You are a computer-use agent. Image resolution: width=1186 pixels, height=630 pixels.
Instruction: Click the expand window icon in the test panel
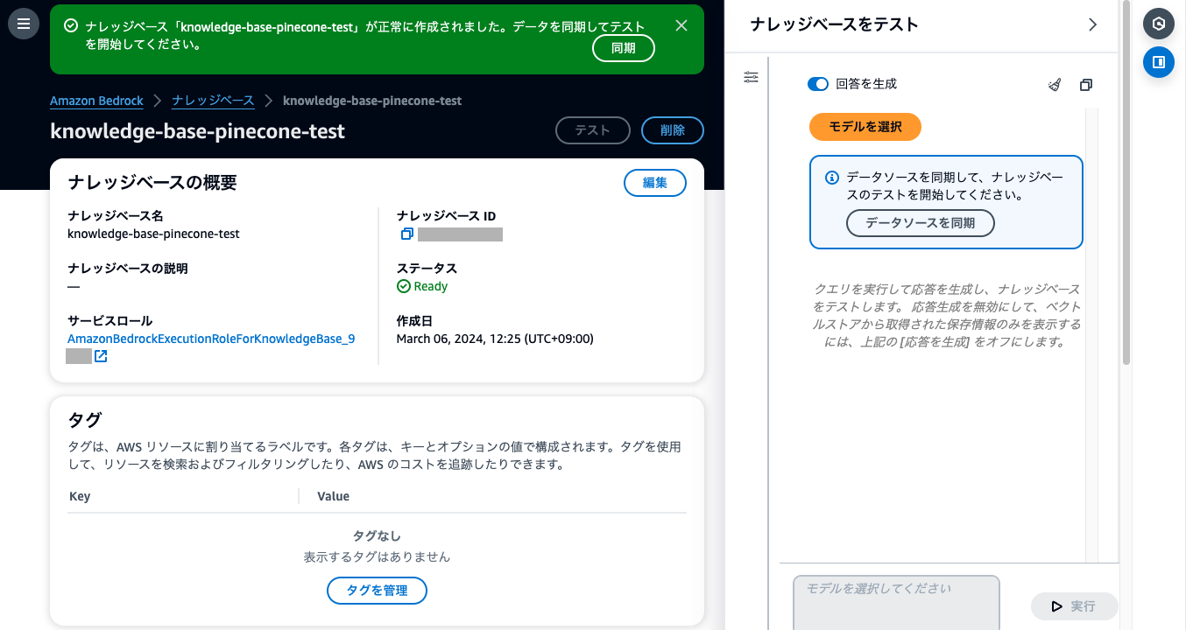[x=1086, y=85]
